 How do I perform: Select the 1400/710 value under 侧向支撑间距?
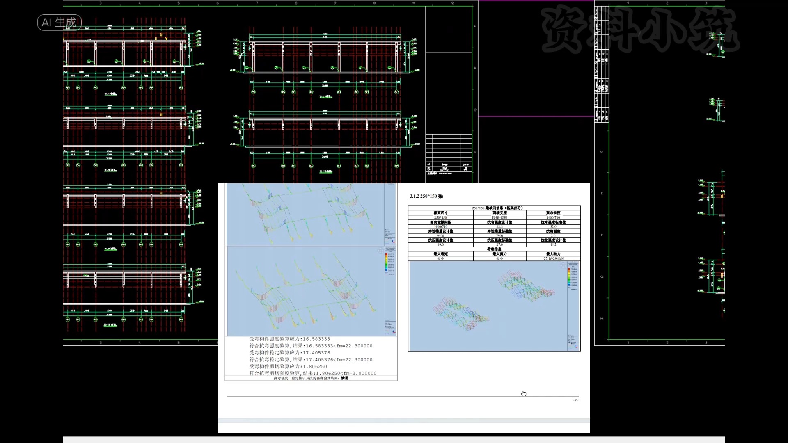coord(440,226)
